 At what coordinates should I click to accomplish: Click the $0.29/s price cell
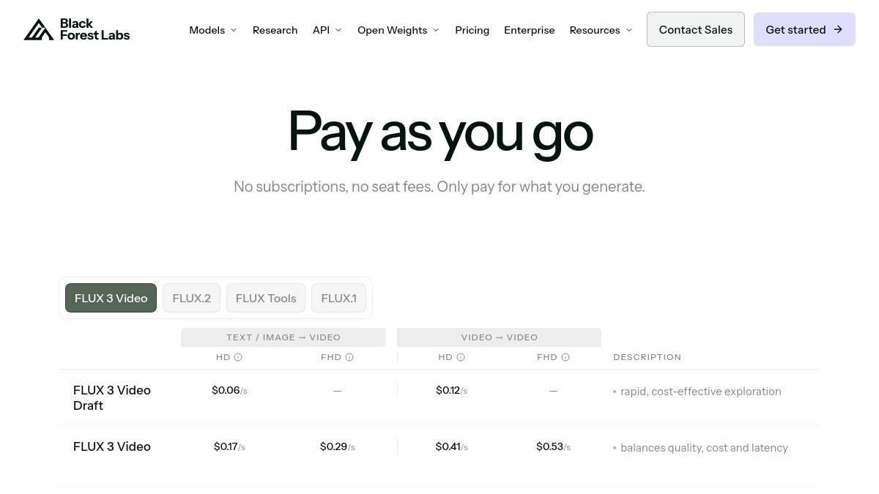click(x=337, y=446)
